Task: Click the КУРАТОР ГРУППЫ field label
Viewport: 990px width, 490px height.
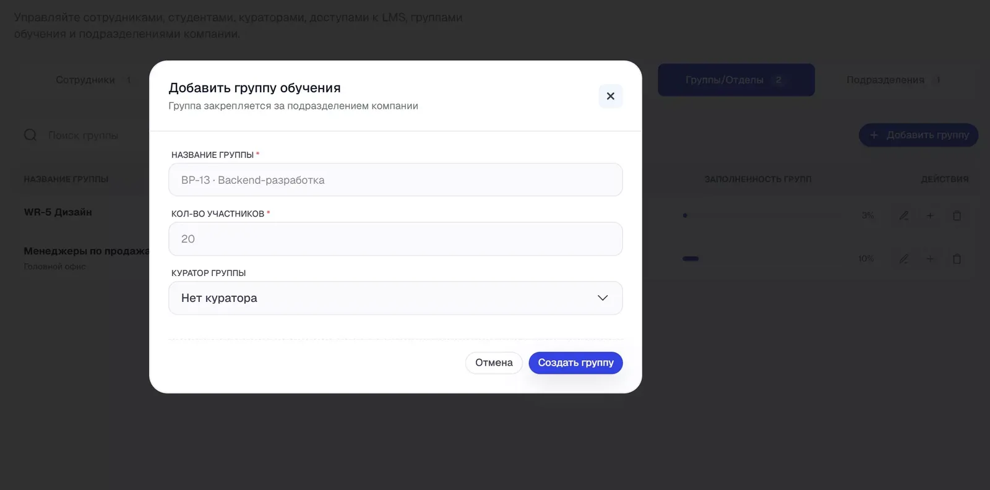Action: click(x=209, y=273)
